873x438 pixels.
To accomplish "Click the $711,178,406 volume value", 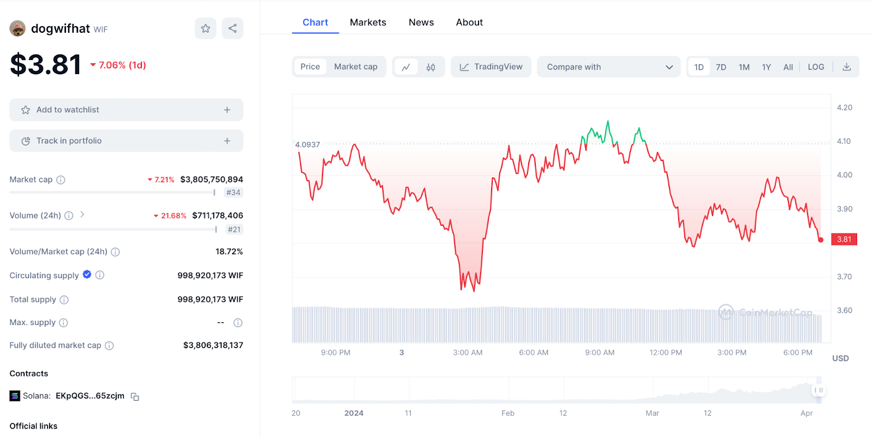I will pyautogui.click(x=218, y=215).
